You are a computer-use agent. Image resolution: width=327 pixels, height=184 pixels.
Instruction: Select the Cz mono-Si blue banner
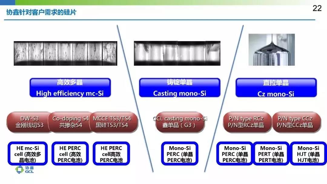pos(276,88)
